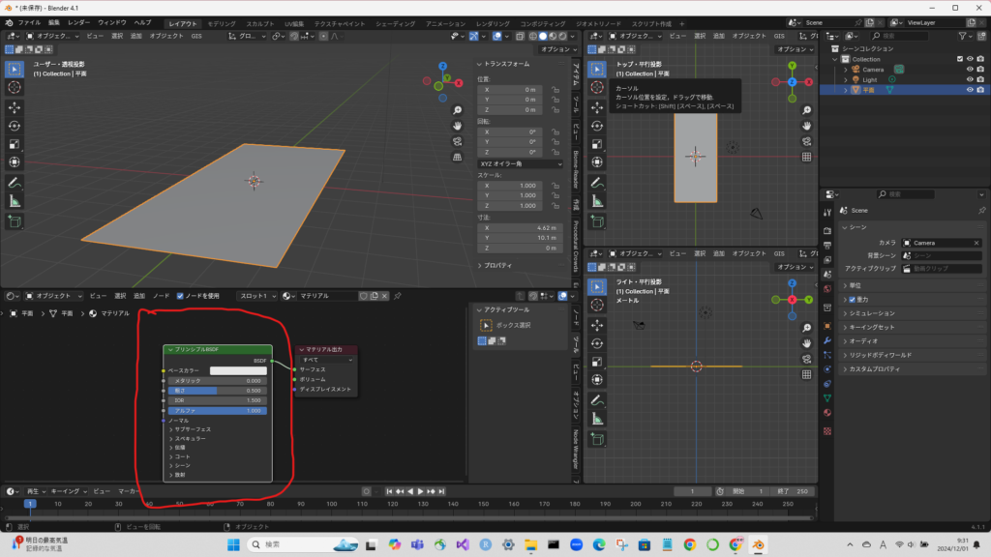This screenshot has height=557, width=991.
Task: Open the wrench Modifiers properties tab
Action: 827,340
